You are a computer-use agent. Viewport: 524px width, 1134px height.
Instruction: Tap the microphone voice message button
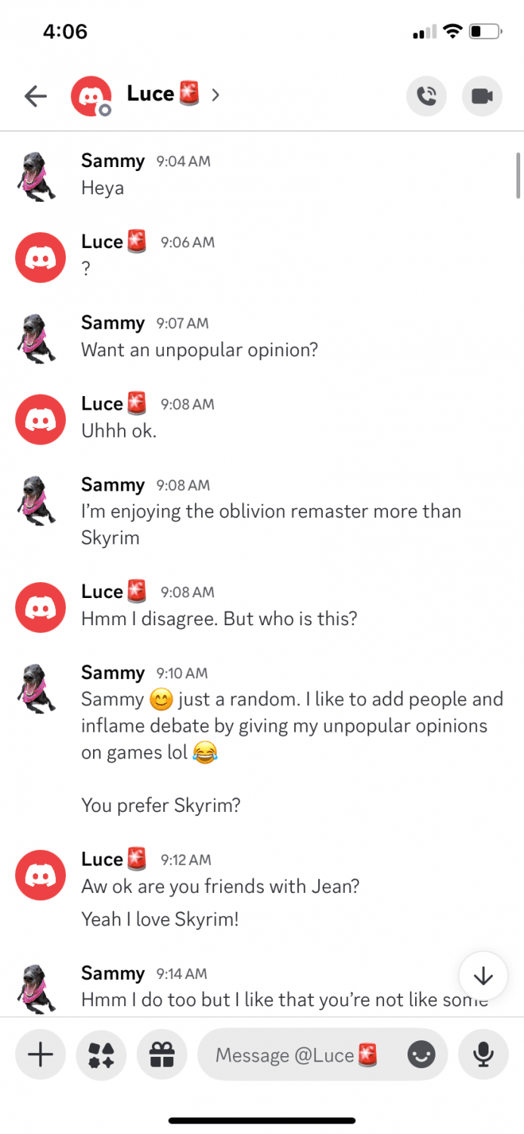pos(483,1054)
